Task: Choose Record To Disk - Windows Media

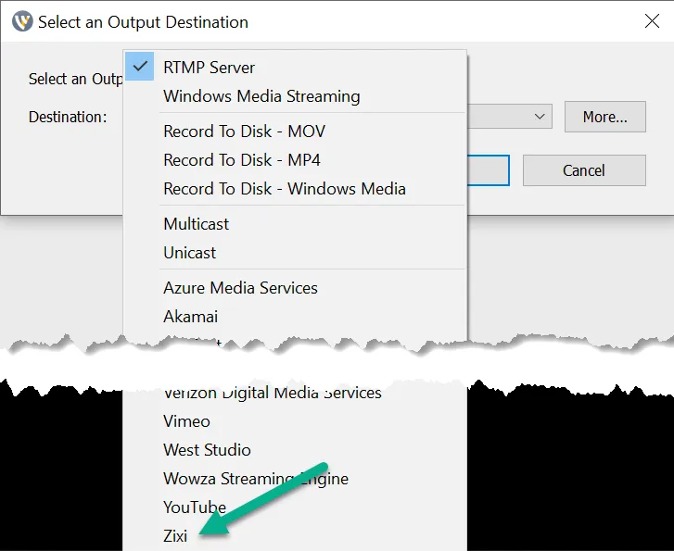Action: (x=295, y=189)
